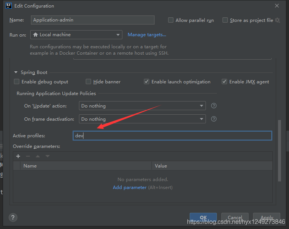Click the Value column header
Viewport: 289px width, 229px height.
212,166
